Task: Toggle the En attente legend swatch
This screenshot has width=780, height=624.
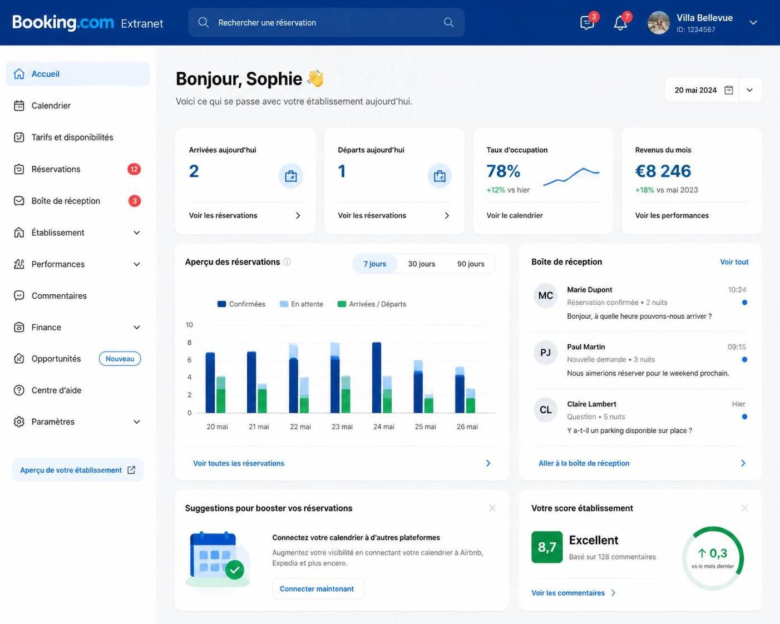Action: tap(284, 304)
